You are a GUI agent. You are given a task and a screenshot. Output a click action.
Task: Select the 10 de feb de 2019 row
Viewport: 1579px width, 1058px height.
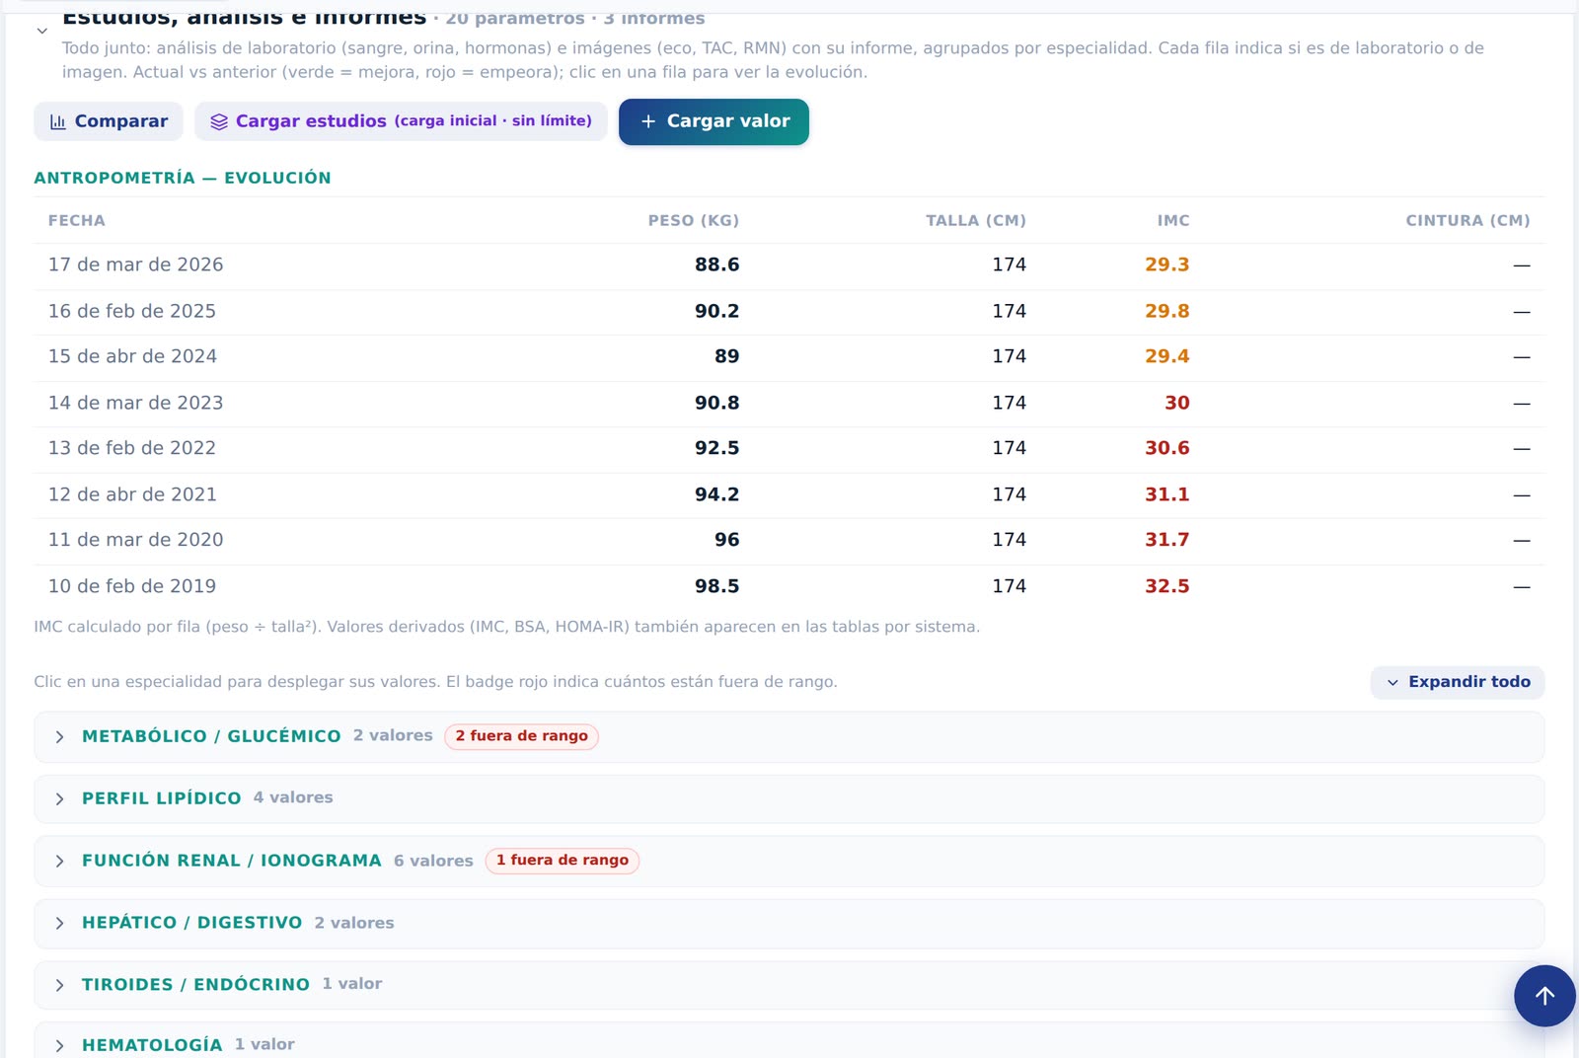tap(789, 587)
